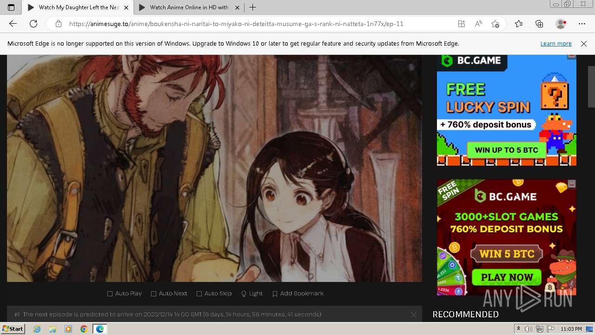
Task: Click Add Bookmark below the player
Action: point(298,294)
